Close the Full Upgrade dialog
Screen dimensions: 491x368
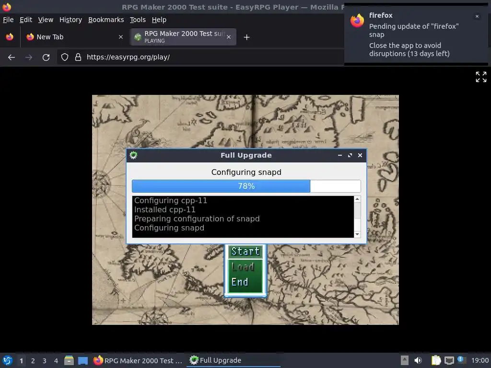[360, 155]
